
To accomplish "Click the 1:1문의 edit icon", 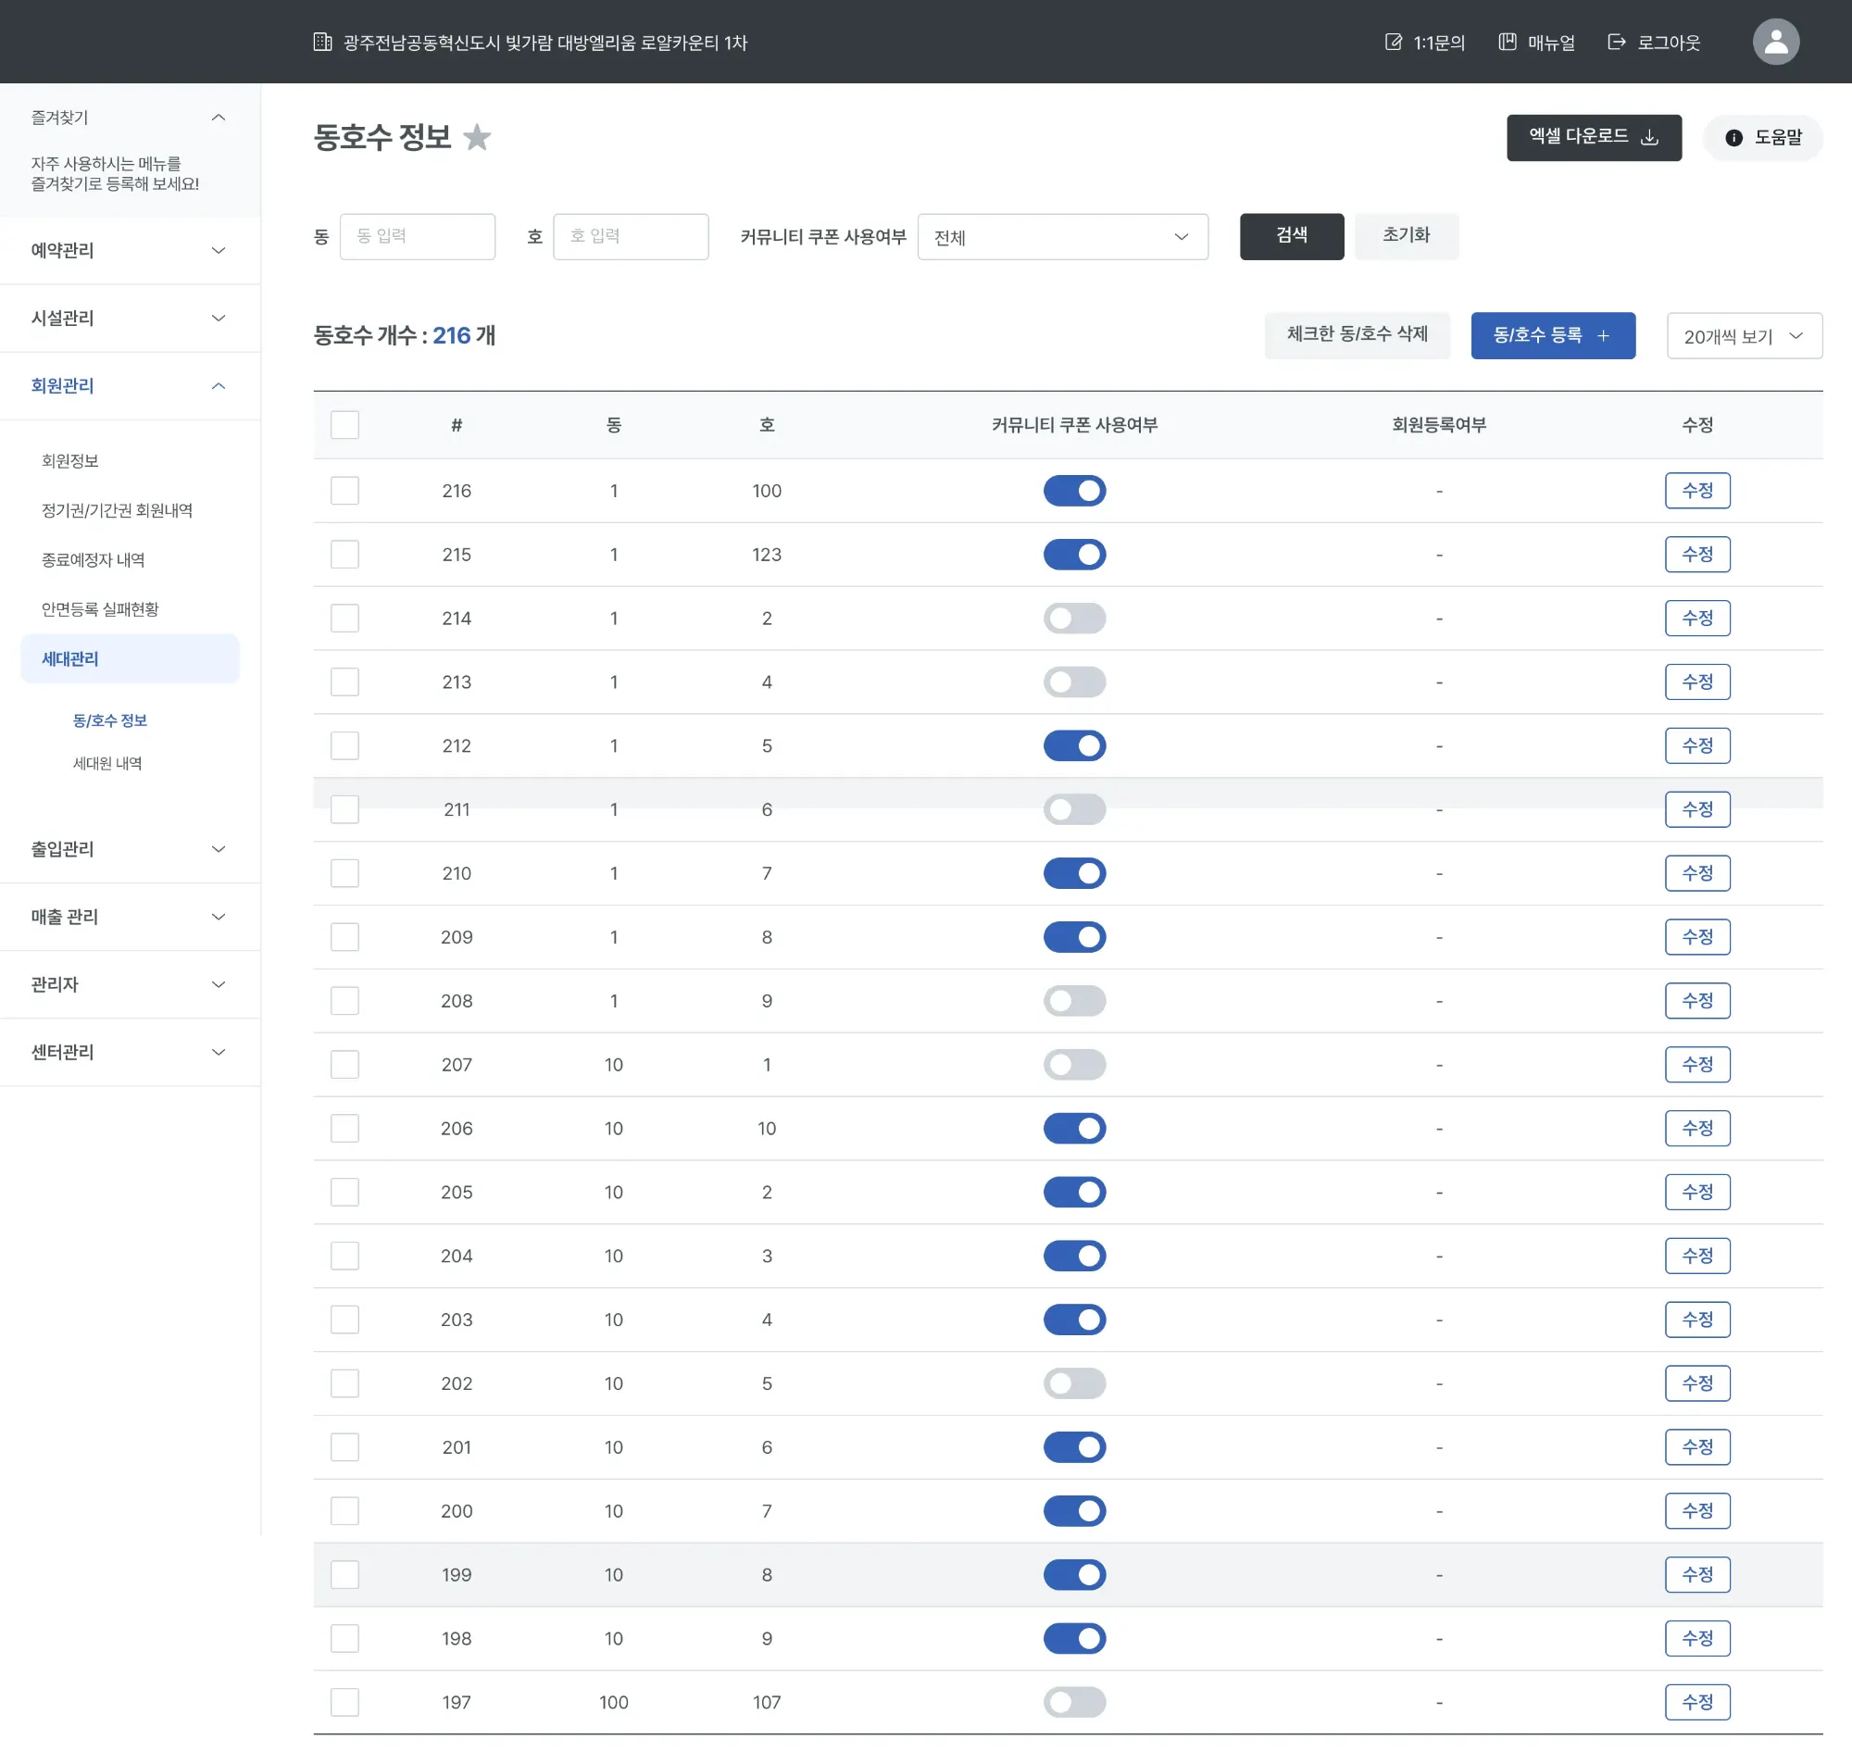I will [x=1393, y=42].
